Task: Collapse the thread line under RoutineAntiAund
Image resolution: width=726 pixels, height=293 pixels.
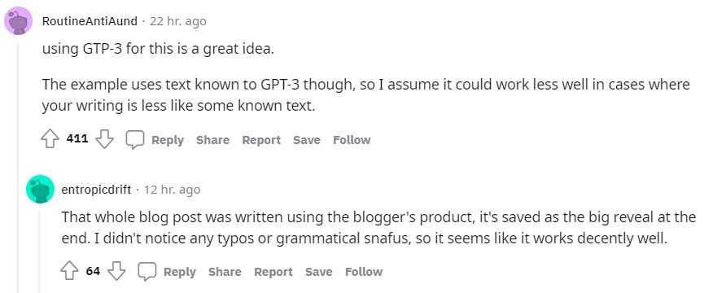Action: pos(18,167)
